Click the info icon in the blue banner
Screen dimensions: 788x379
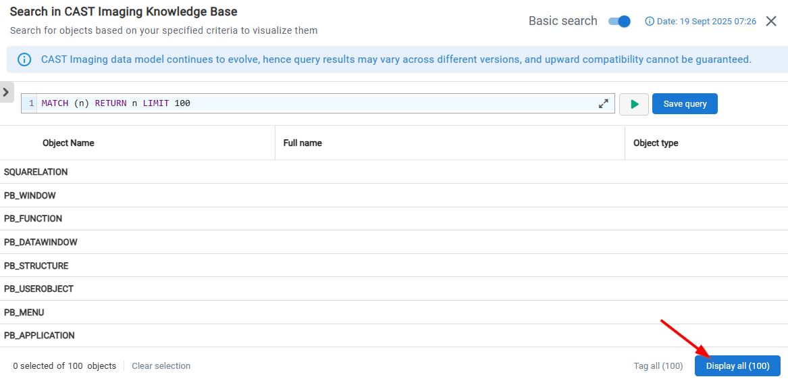tap(24, 59)
